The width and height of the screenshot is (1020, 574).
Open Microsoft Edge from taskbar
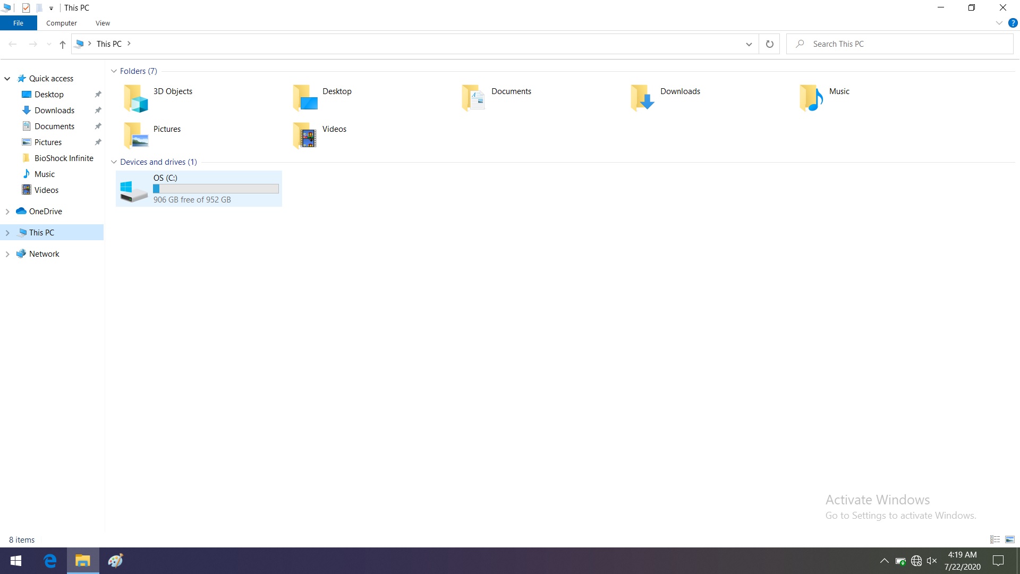click(x=50, y=561)
